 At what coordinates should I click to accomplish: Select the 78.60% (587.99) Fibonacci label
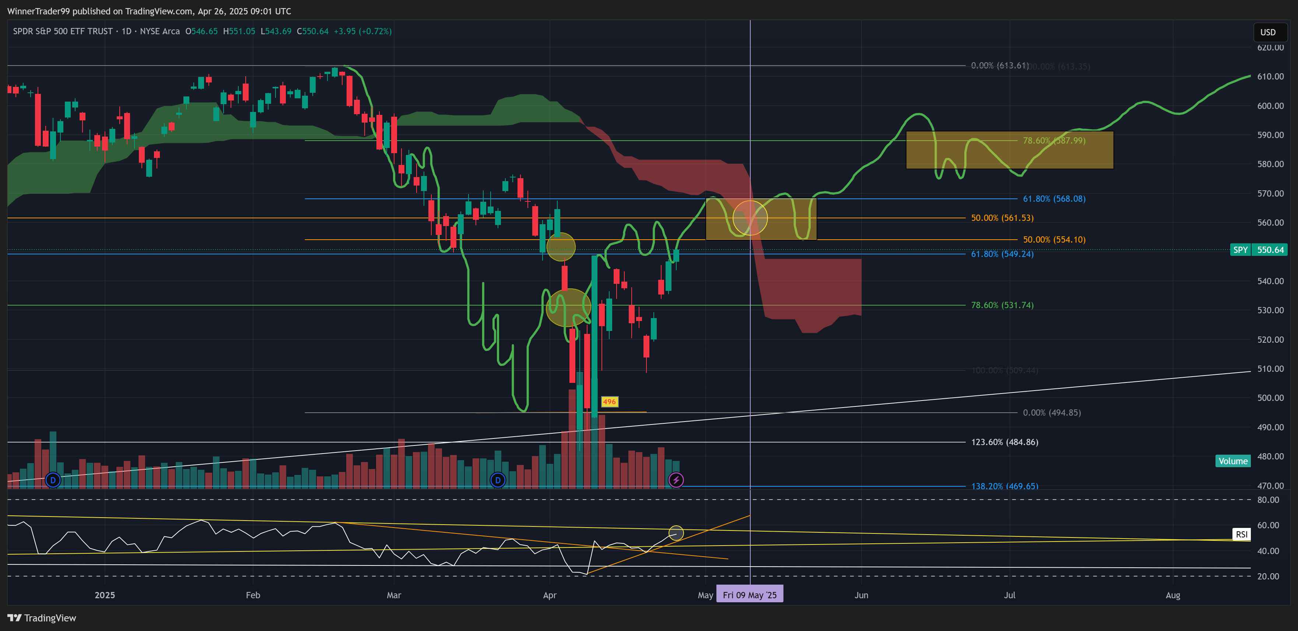coord(1054,141)
